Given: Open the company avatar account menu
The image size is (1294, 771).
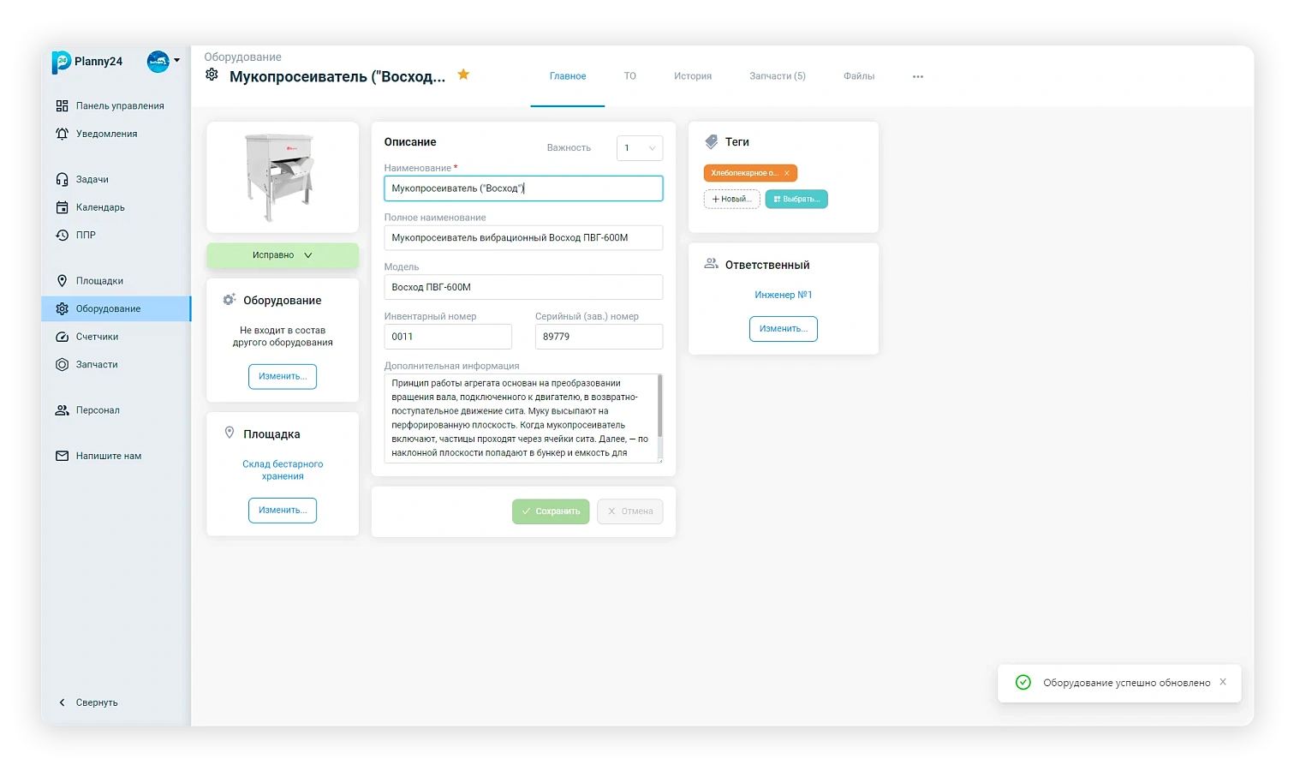Looking at the screenshot, I should (x=164, y=61).
